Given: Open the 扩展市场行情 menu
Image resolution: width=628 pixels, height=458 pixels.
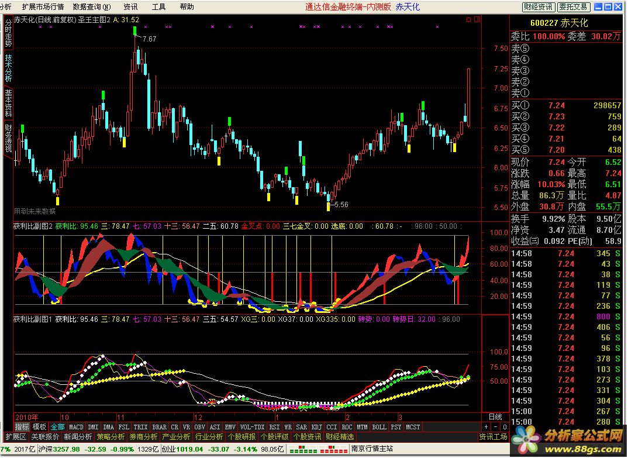Looking at the screenshot, I should click(x=43, y=7).
